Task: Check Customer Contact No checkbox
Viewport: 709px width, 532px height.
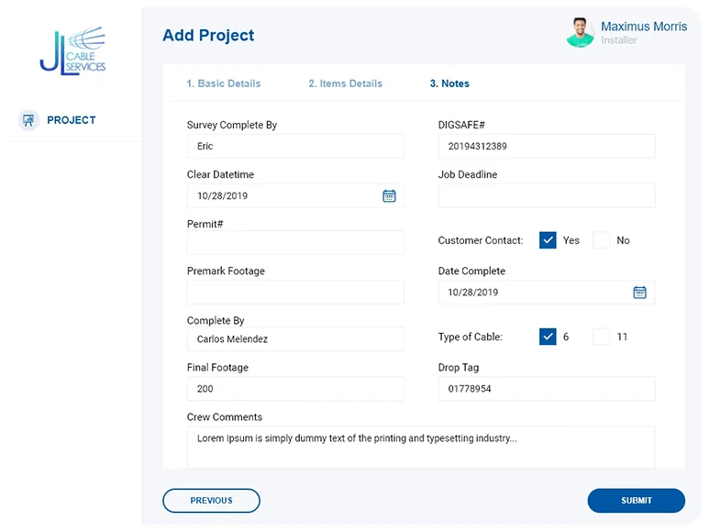Action: (601, 240)
